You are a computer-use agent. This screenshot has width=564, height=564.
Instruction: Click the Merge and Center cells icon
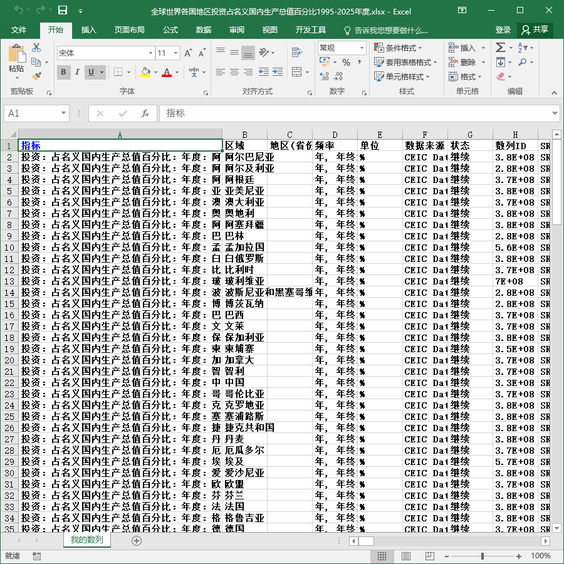(x=297, y=72)
